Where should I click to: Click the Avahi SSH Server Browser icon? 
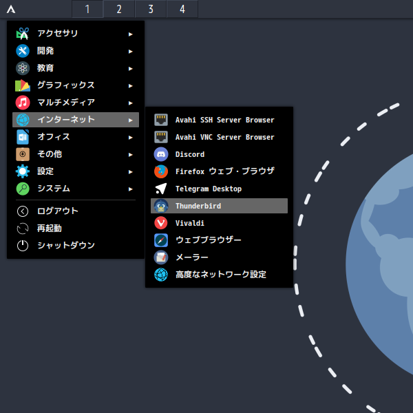pos(161,120)
